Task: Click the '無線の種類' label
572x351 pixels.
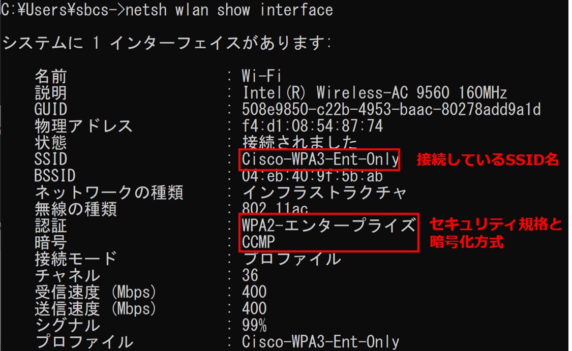Action: 76,209
